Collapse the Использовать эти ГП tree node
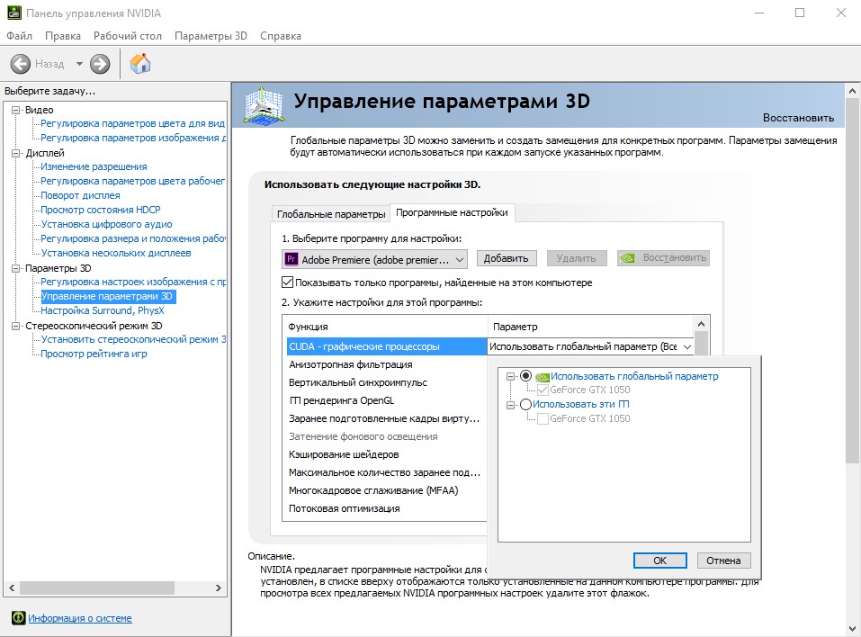 pos(510,405)
